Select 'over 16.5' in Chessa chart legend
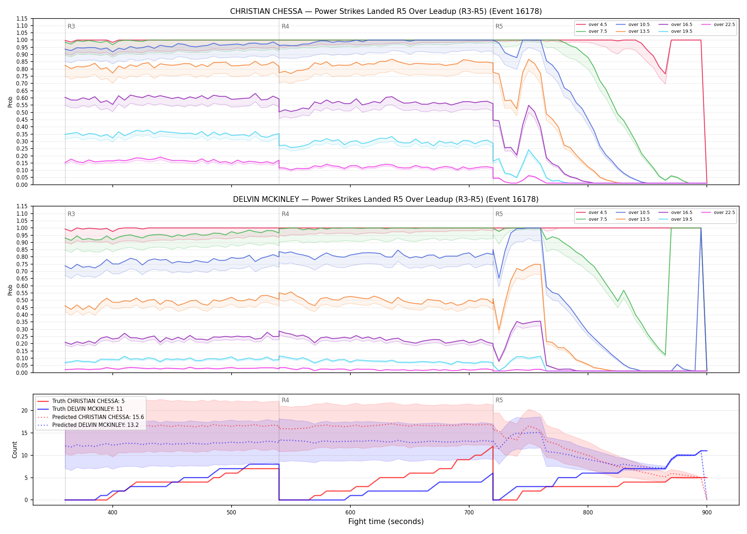Screen dimensions: 747x534 click(x=676, y=25)
